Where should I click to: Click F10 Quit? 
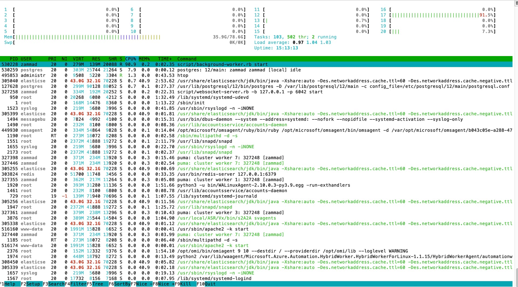pyautogui.click(x=206, y=284)
